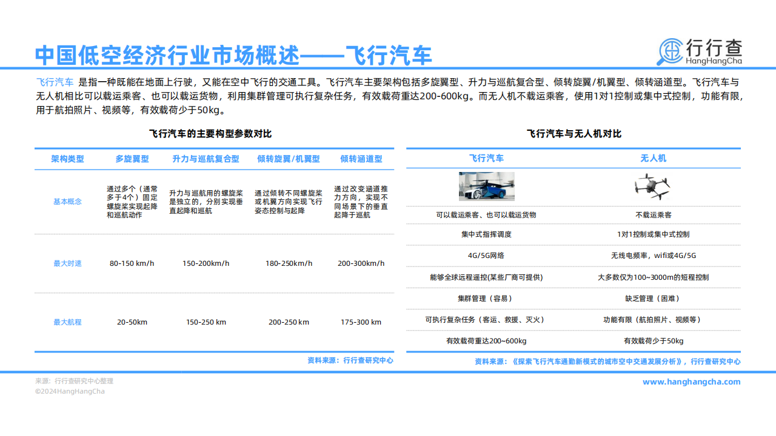This screenshot has width=776, height=436.
Task: Click the cell 功能有限（航拍照片、视频等）
Action: [x=654, y=320]
